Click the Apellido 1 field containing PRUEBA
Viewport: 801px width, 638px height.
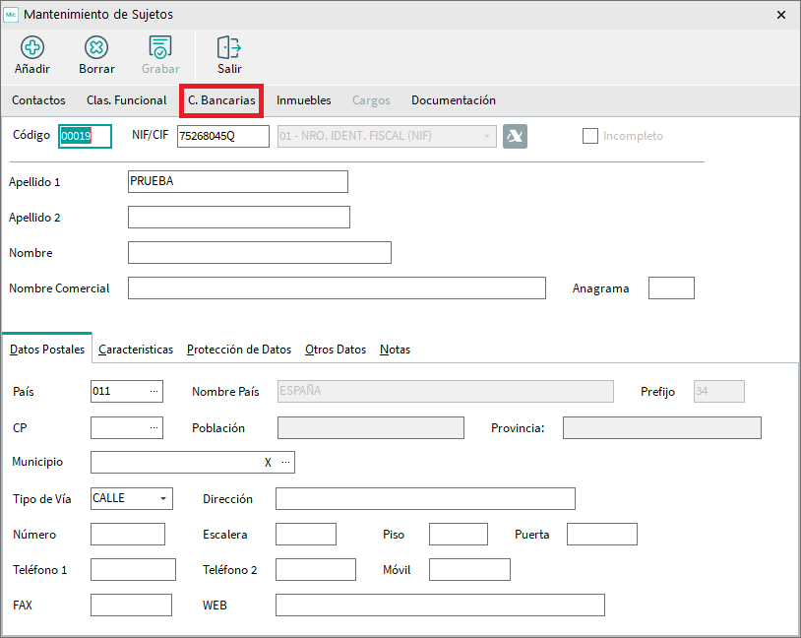tap(238, 181)
